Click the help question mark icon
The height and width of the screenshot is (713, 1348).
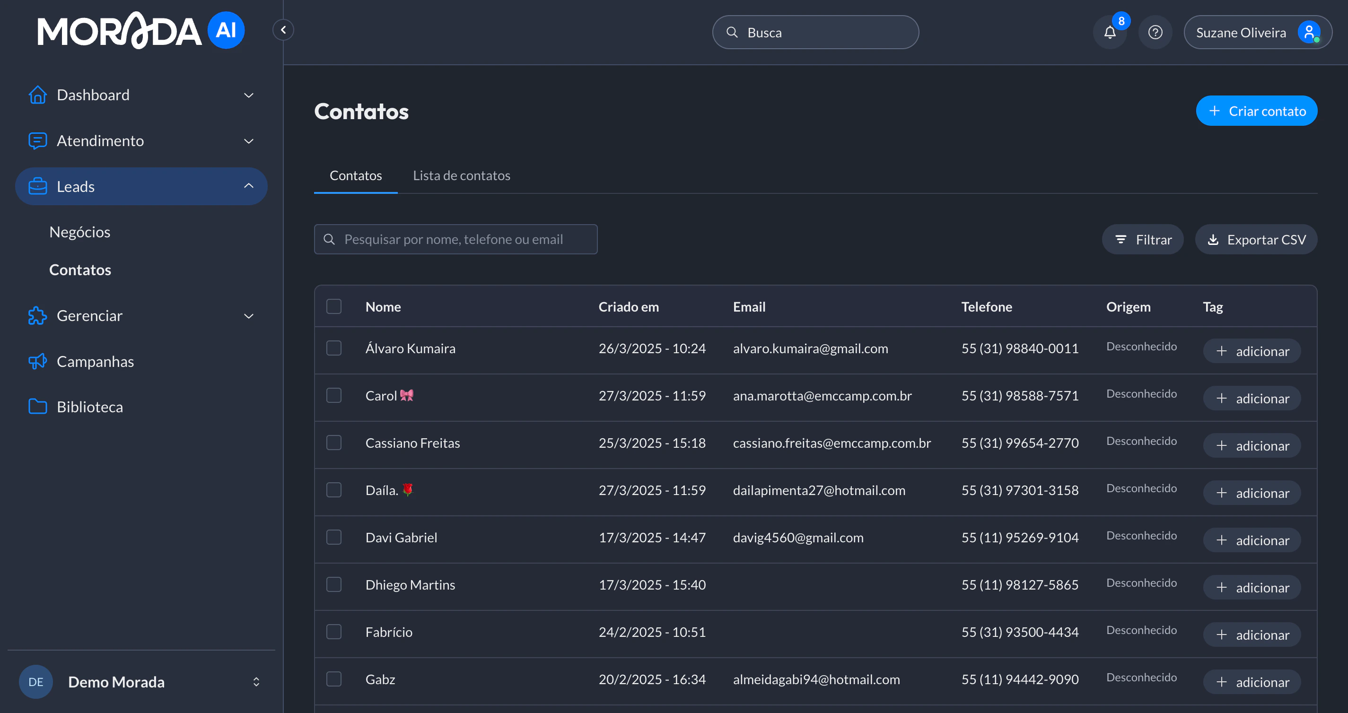pos(1155,33)
